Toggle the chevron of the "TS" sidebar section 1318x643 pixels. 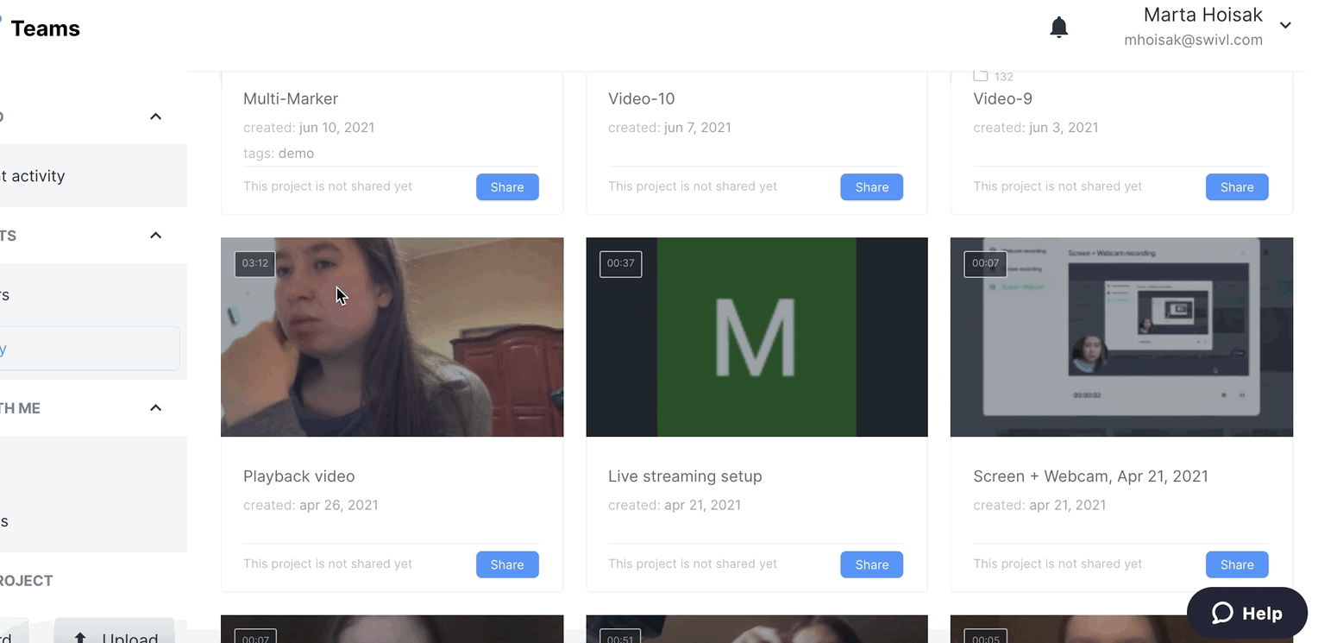(155, 236)
